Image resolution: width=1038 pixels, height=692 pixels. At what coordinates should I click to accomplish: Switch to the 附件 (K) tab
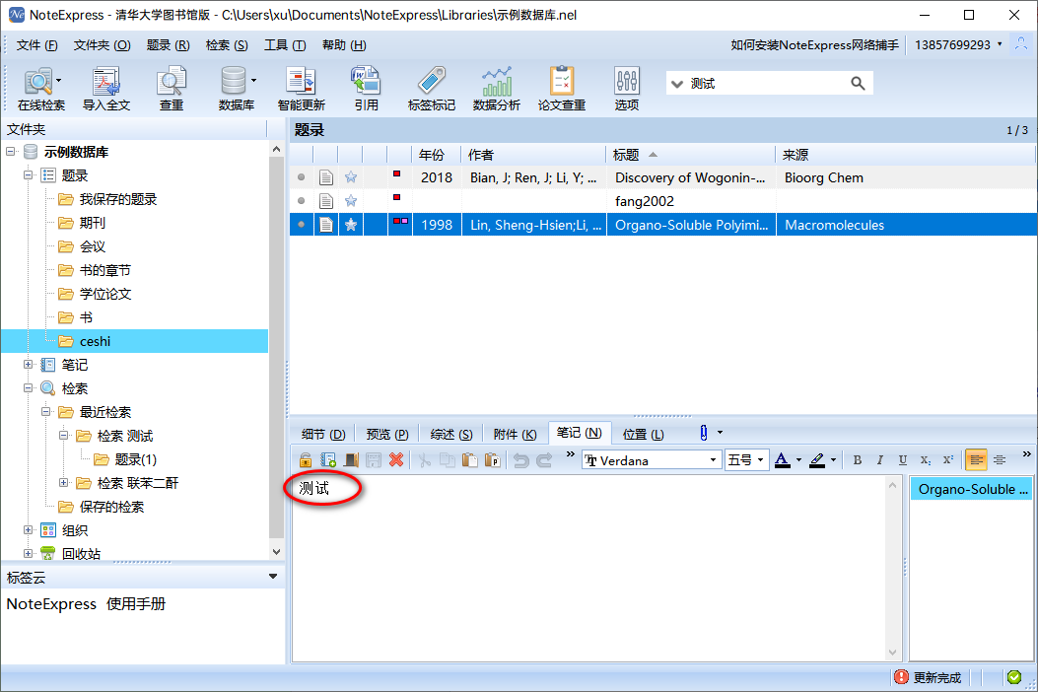[515, 434]
